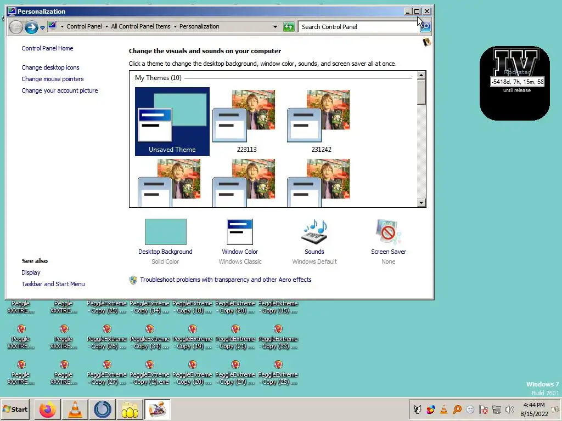Open the blue ring app on the taskbar

pos(103,409)
